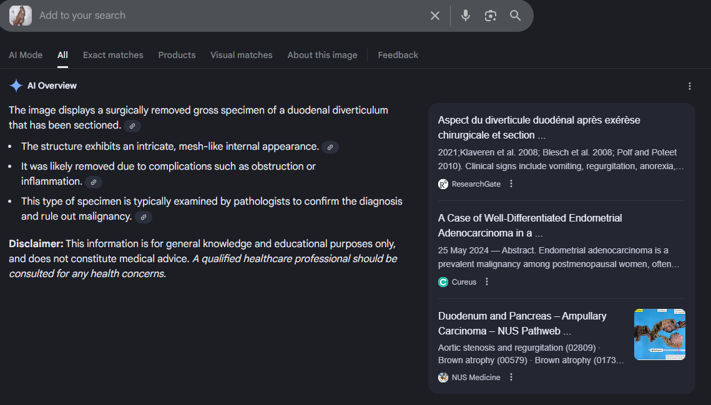Viewport: 711px width, 405px height.
Task: Open AI Overview three-dot options menu
Action: (689, 86)
